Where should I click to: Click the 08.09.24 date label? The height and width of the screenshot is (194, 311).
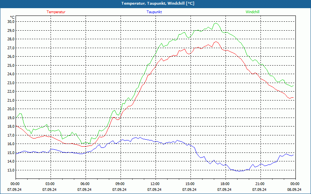click(x=294, y=189)
